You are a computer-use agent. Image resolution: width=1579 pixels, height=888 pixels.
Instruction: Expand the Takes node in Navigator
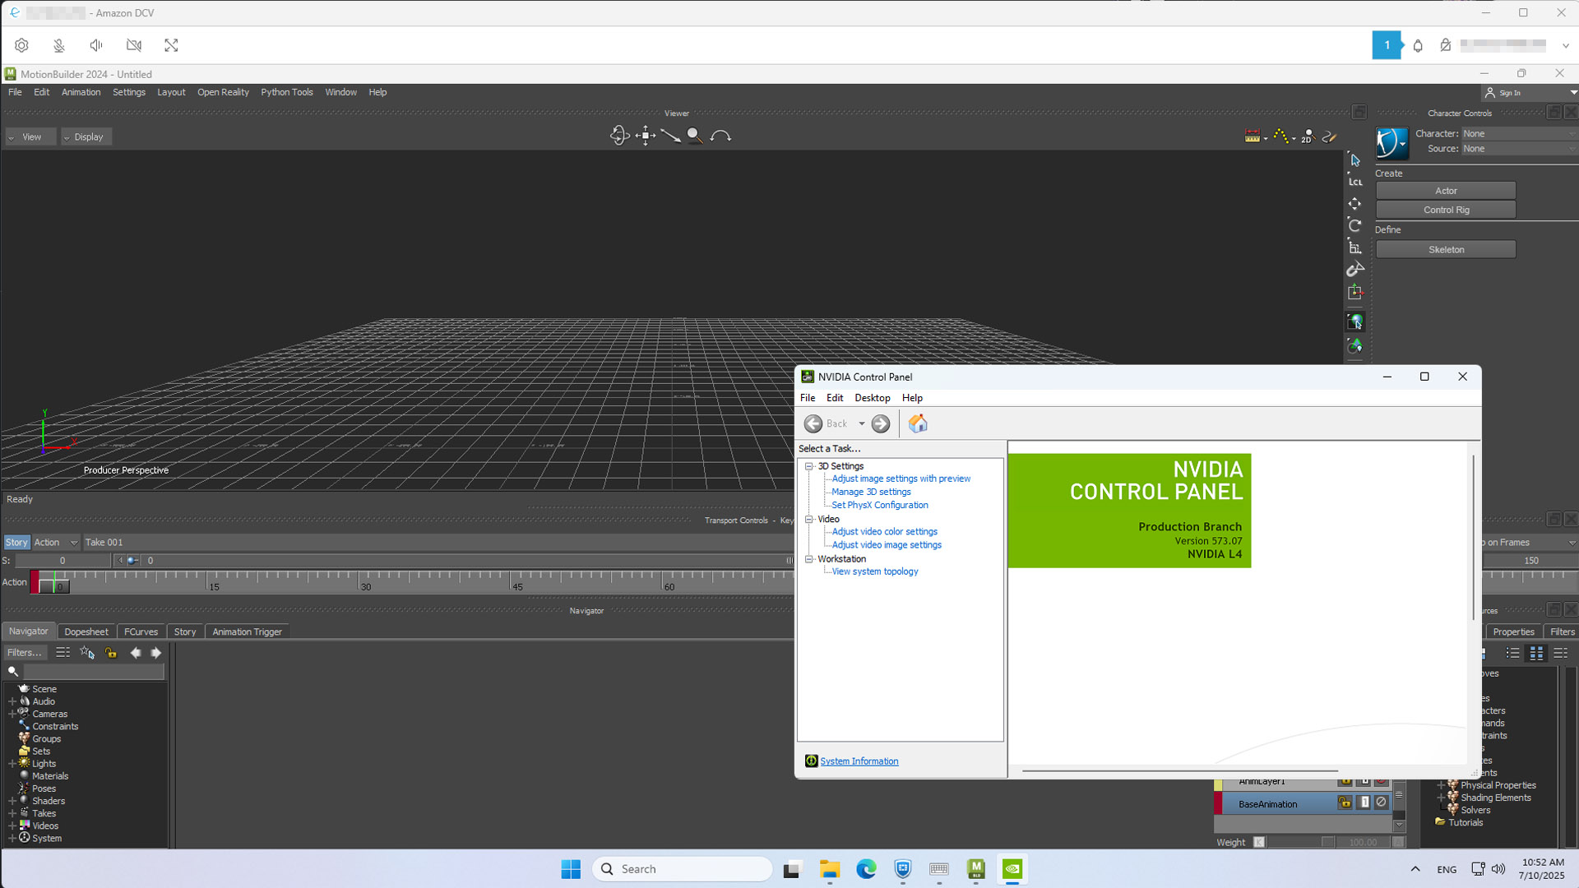point(12,813)
